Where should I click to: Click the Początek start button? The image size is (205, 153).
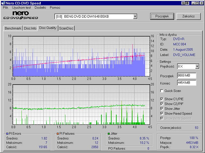click(162, 16)
